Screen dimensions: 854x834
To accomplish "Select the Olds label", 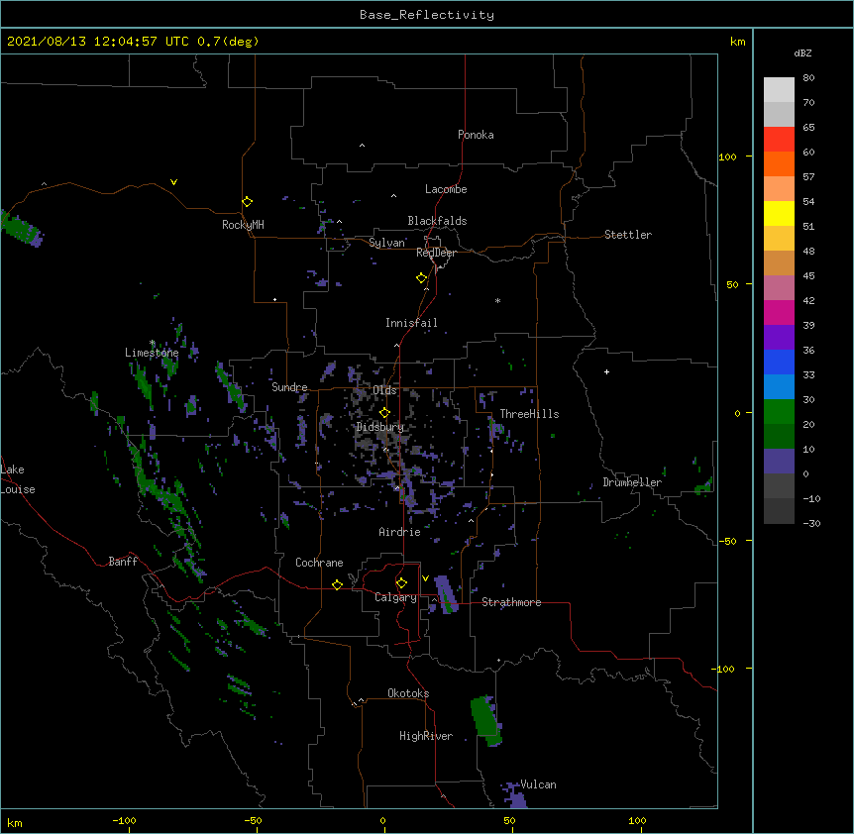I will [384, 390].
